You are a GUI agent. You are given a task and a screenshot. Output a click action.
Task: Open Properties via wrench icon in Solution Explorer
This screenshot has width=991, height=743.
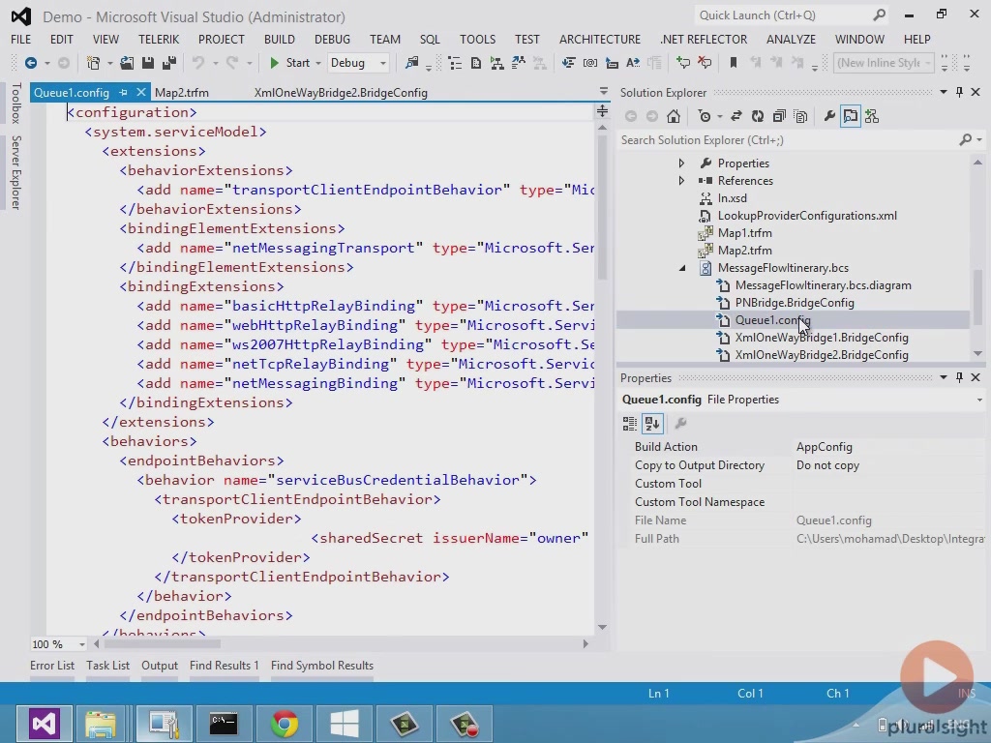[829, 116]
